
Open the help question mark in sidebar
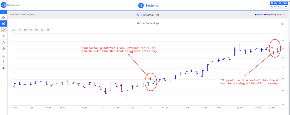click(x=3, y=62)
